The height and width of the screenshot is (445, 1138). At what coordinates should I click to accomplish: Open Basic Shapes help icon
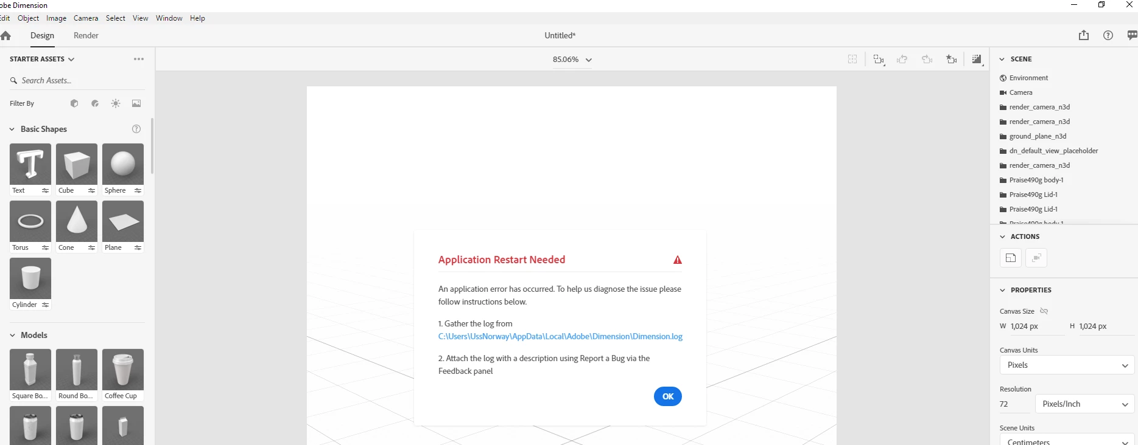click(x=136, y=129)
